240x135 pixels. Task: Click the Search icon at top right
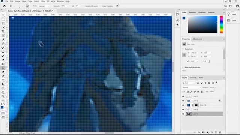coord(225,6)
